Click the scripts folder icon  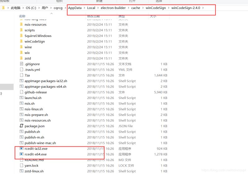pyautogui.click(x=21, y=30)
